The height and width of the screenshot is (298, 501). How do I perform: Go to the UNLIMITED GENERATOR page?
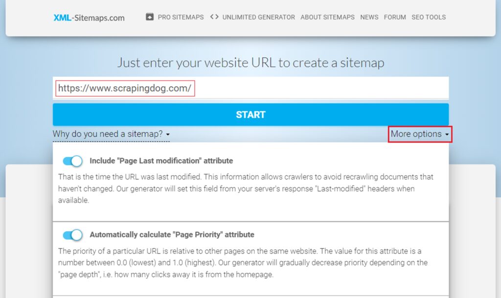258,17
